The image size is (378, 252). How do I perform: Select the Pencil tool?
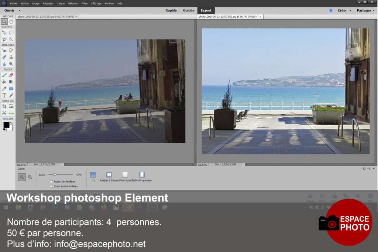click(x=11, y=96)
